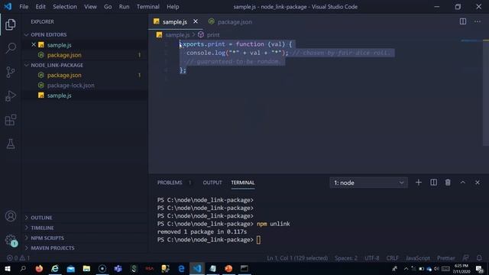Open the Extensions view
489x275 pixels.
[x=11, y=120]
